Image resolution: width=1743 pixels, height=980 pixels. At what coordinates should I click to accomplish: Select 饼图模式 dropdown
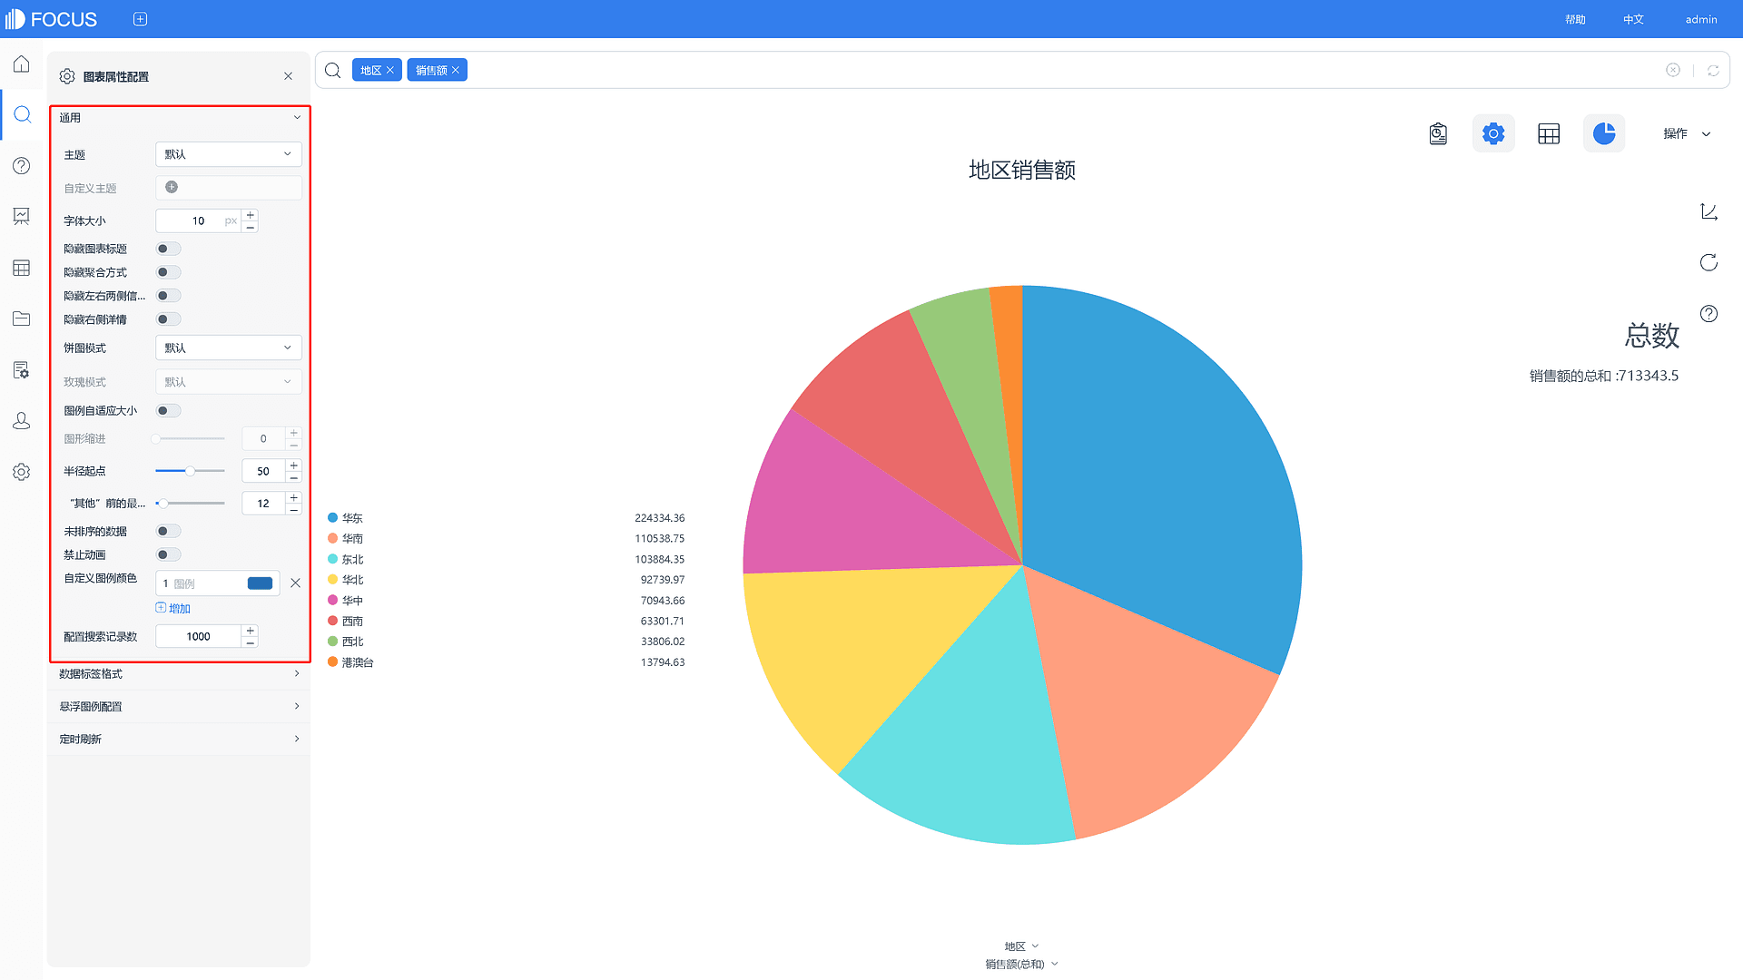[228, 347]
